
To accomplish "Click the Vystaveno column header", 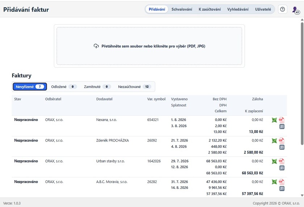I will click(x=180, y=99).
